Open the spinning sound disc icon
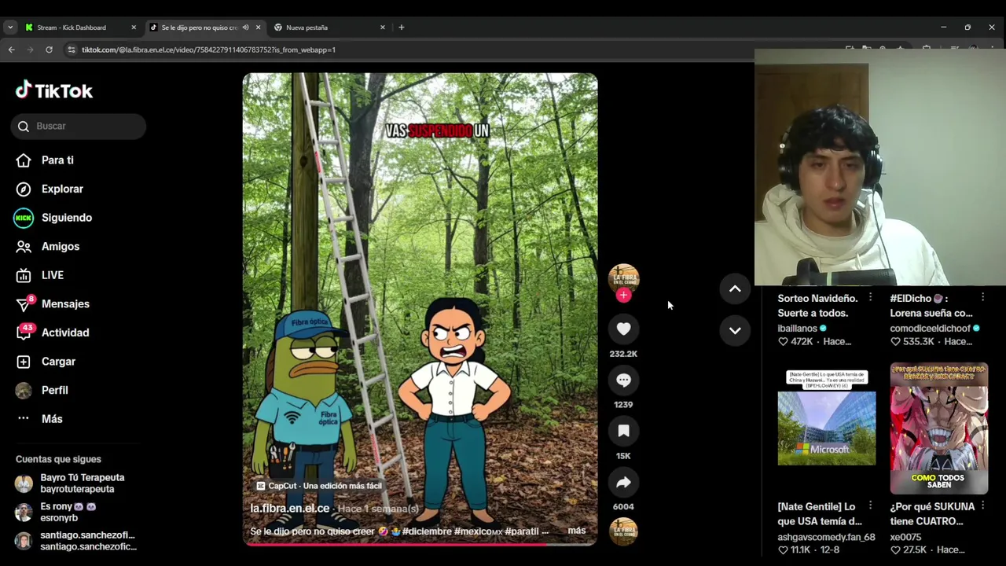 pyautogui.click(x=623, y=531)
